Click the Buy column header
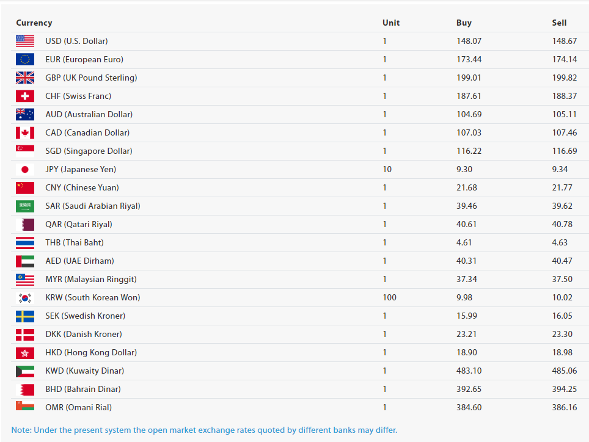 pyautogui.click(x=464, y=23)
